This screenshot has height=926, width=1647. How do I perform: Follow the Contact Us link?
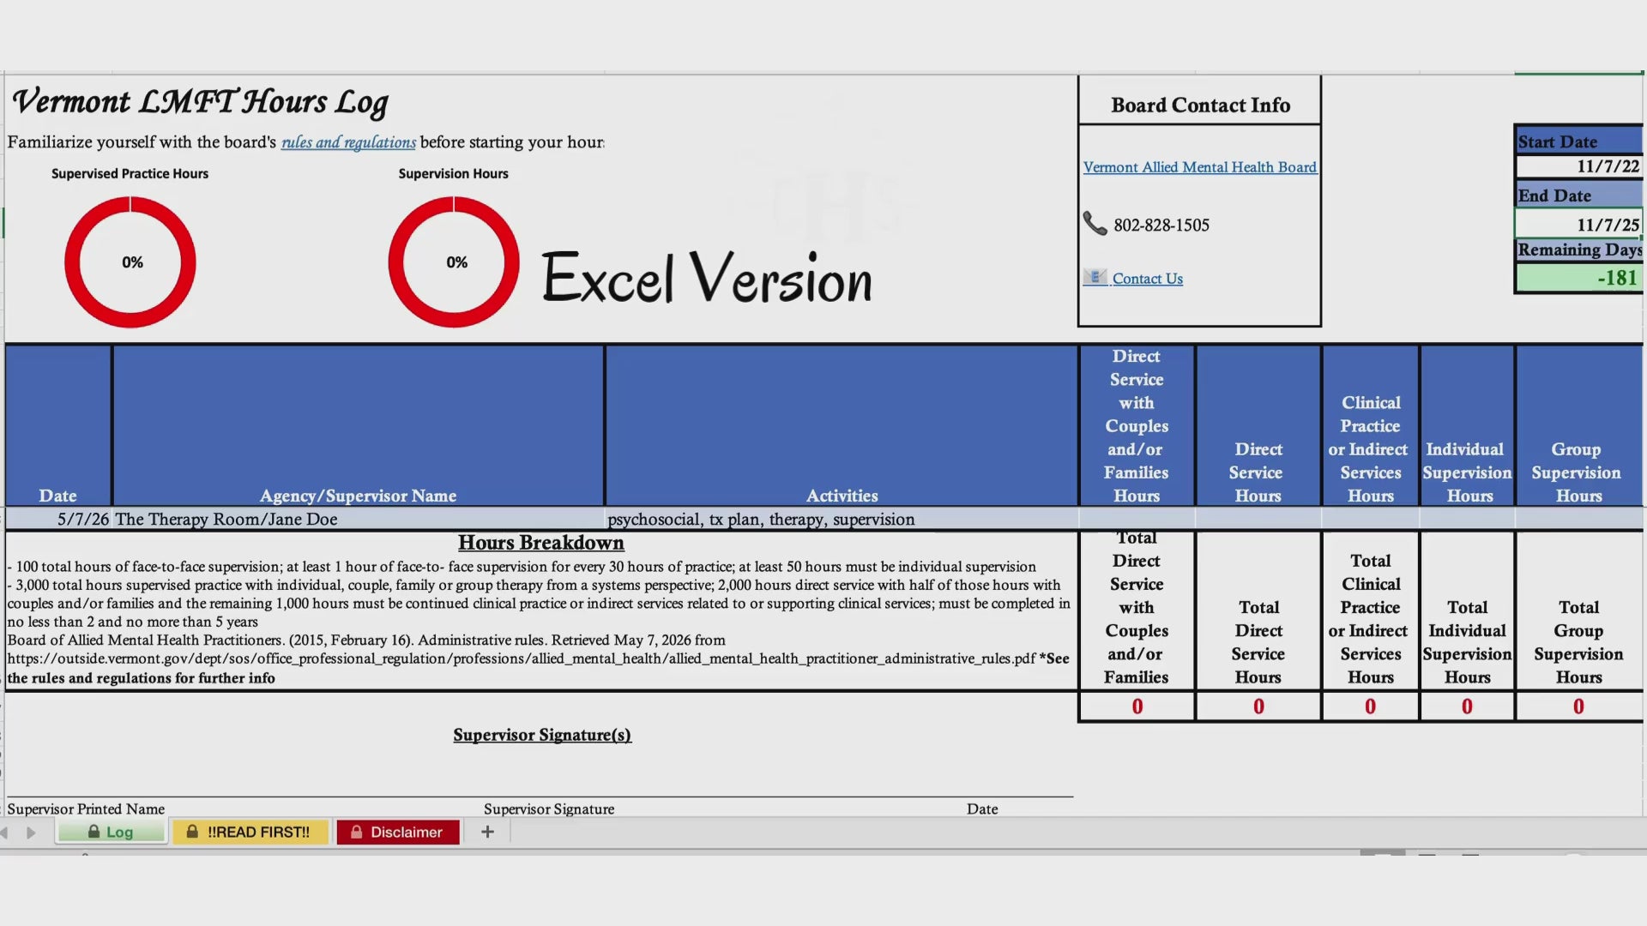[1148, 279]
